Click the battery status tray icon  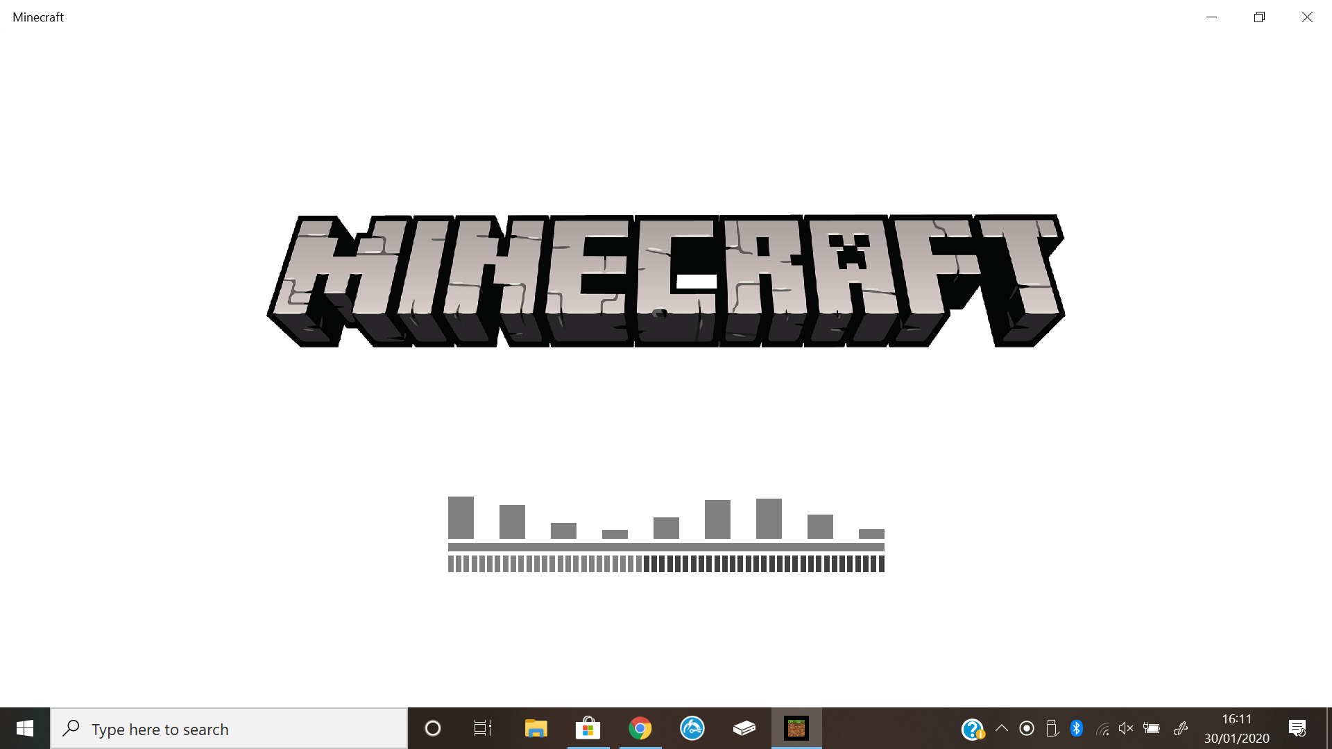coord(1152,728)
